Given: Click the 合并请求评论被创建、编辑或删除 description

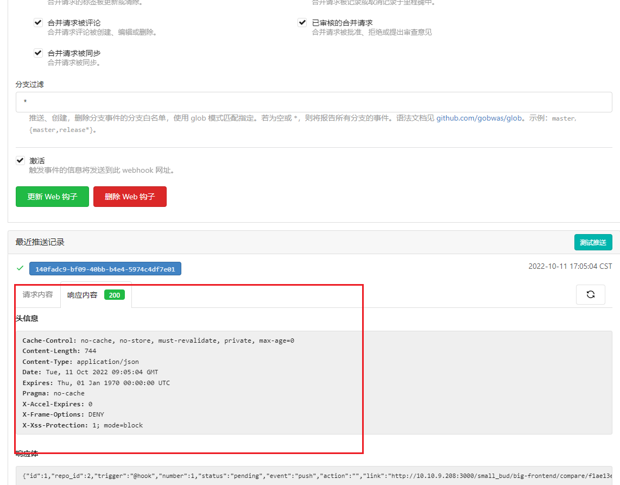Looking at the screenshot, I should (102, 32).
